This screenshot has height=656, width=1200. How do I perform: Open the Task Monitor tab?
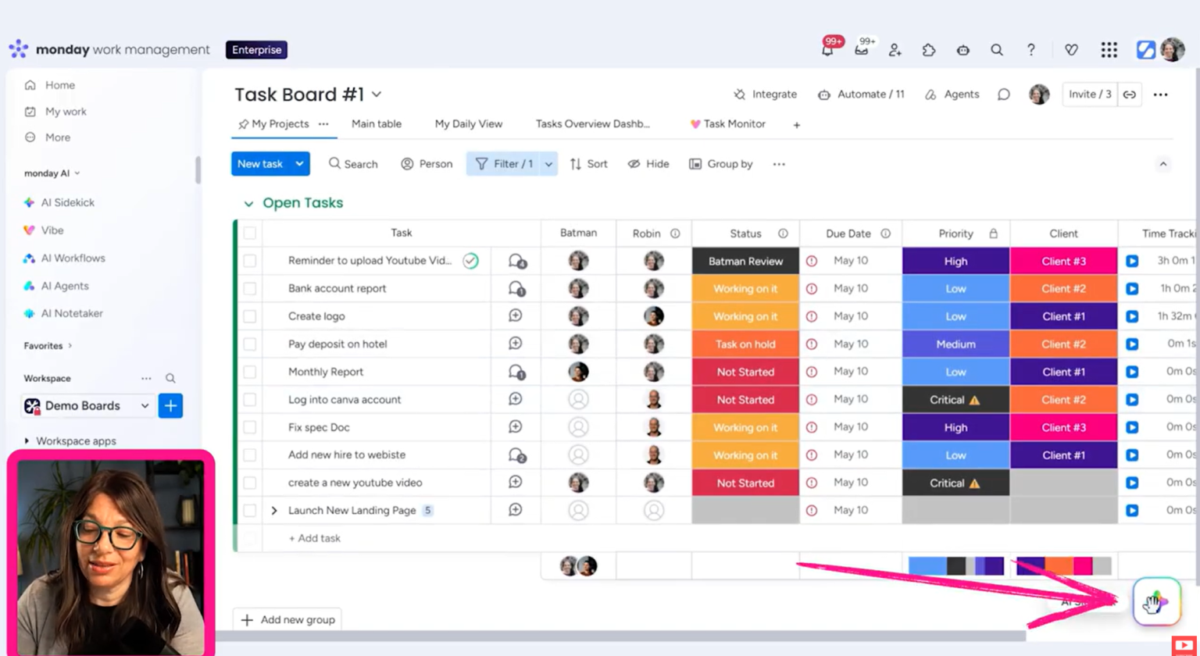[x=727, y=124]
